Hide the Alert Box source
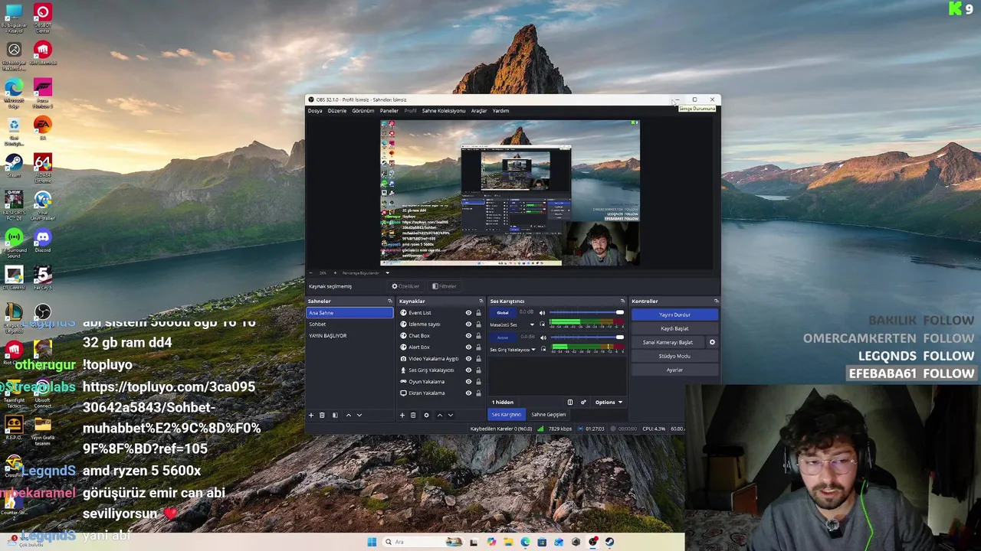The width and height of the screenshot is (981, 551). pos(468,347)
